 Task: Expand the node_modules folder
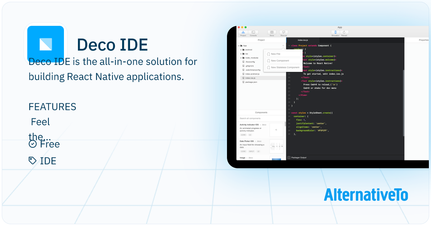(241, 58)
